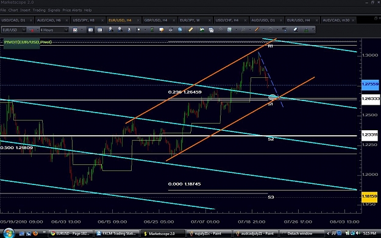Open the Price Alerts menu
The width and height of the screenshot is (381, 238).
(72, 10)
